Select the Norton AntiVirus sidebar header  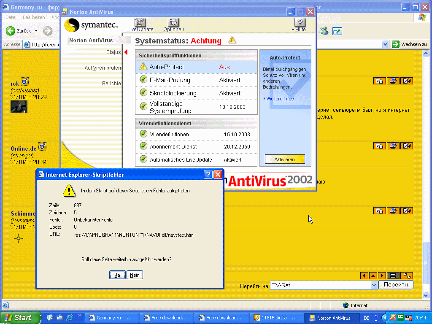pos(100,40)
